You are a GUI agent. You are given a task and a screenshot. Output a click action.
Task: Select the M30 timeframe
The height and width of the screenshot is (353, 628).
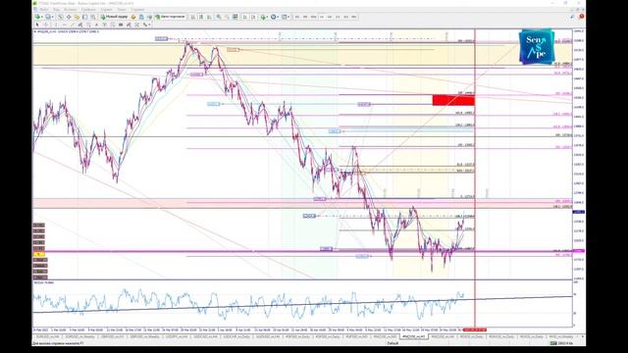point(322,17)
